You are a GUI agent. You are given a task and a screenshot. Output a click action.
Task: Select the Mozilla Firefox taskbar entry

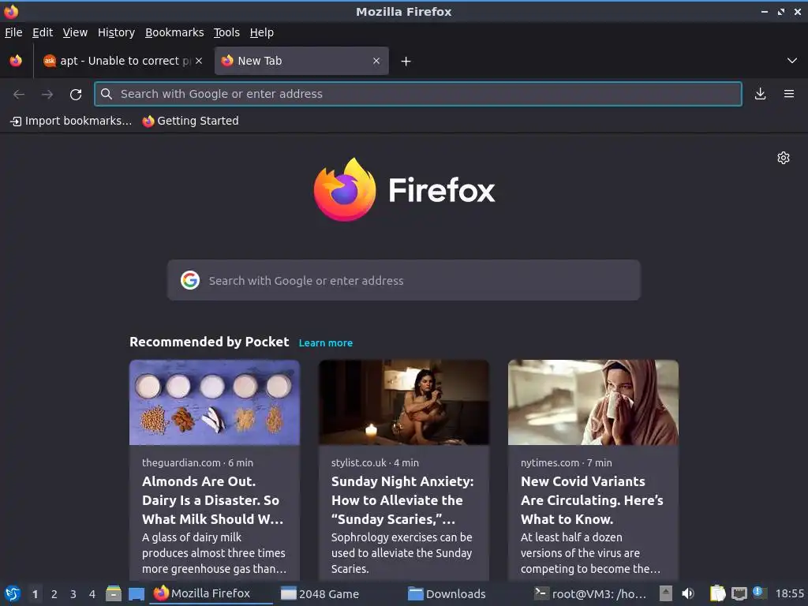coord(211,593)
